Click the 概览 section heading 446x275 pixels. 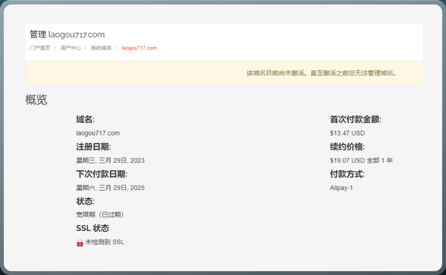coord(36,100)
